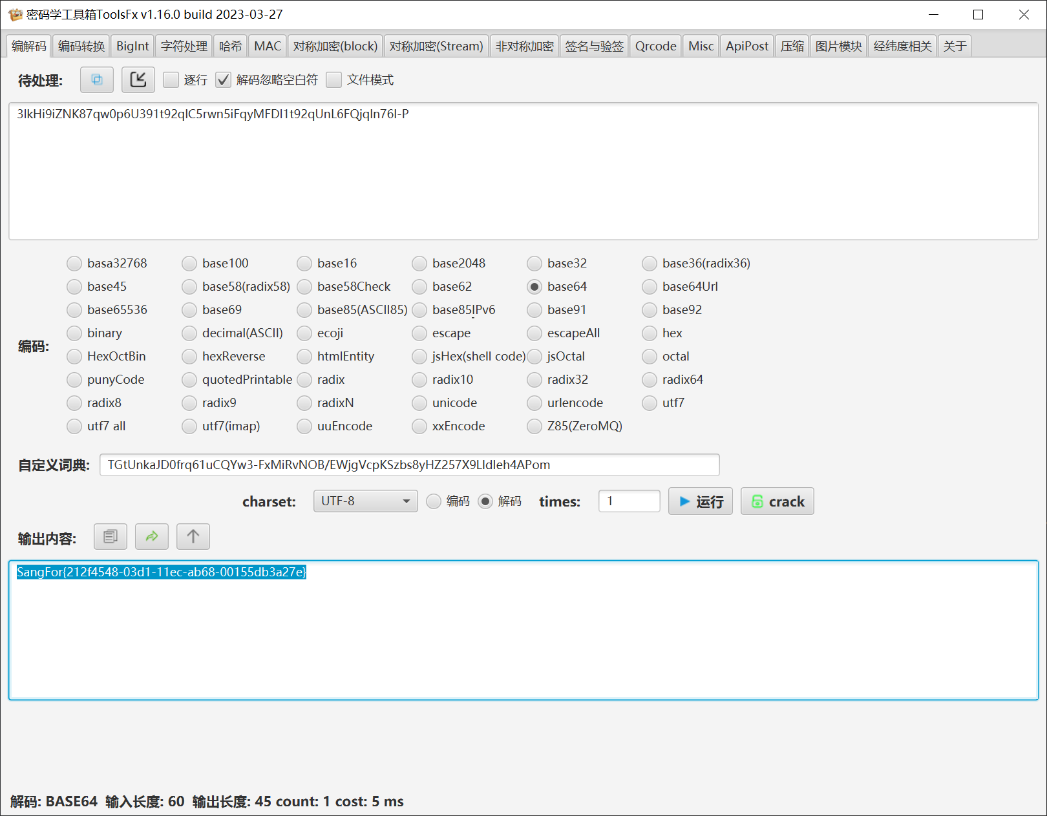Select the uuEncode radio button
The image size is (1047, 816).
(304, 426)
